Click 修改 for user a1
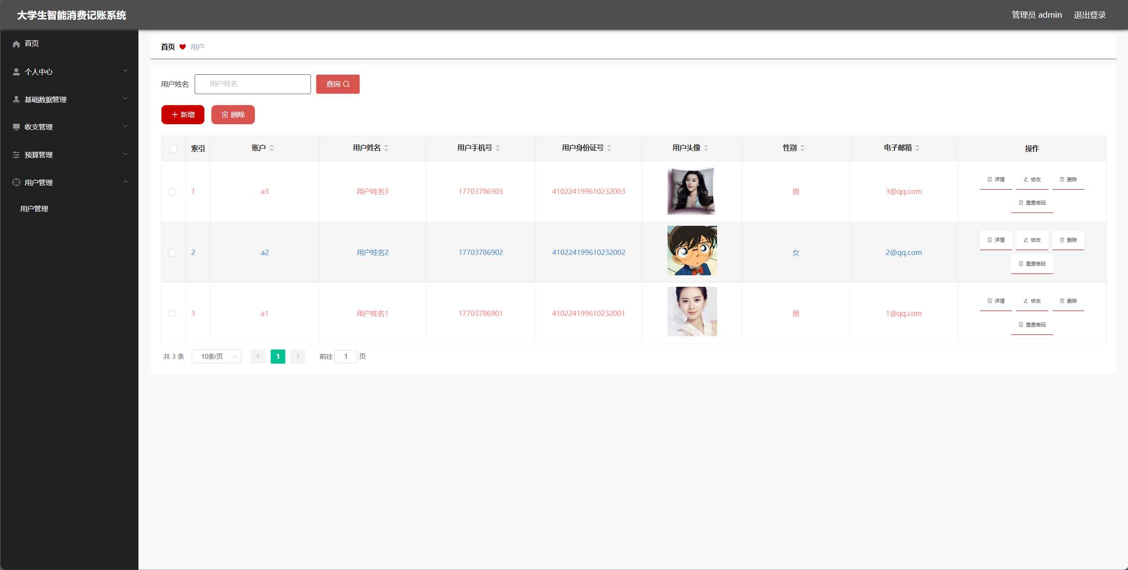 click(1032, 301)
